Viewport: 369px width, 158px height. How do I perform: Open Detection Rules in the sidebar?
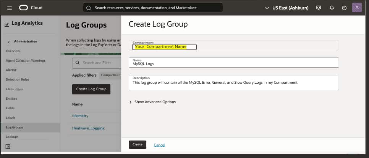click(17, 80)
